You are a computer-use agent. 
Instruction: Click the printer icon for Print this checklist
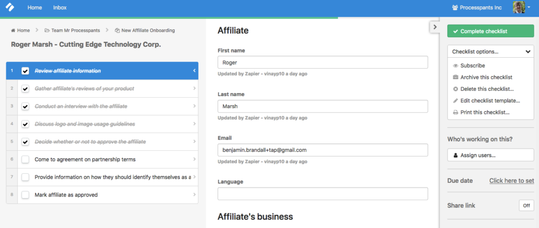pyautogui.click(x=455, y=112)
